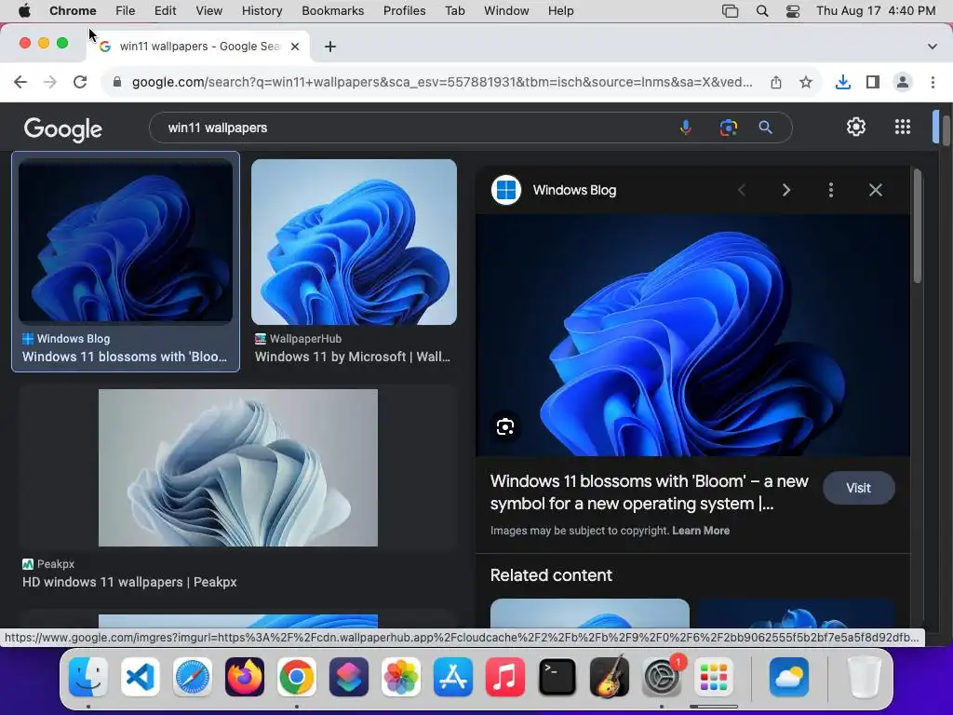
Task: Open Chrome three-dot menu
Action: click(x=933, y=82)
